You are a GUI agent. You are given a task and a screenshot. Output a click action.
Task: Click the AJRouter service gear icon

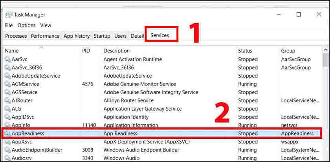[7, 100]
